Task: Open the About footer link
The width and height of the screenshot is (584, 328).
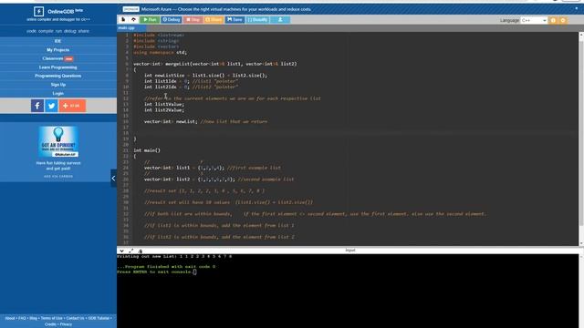Action: coord(10,318)
